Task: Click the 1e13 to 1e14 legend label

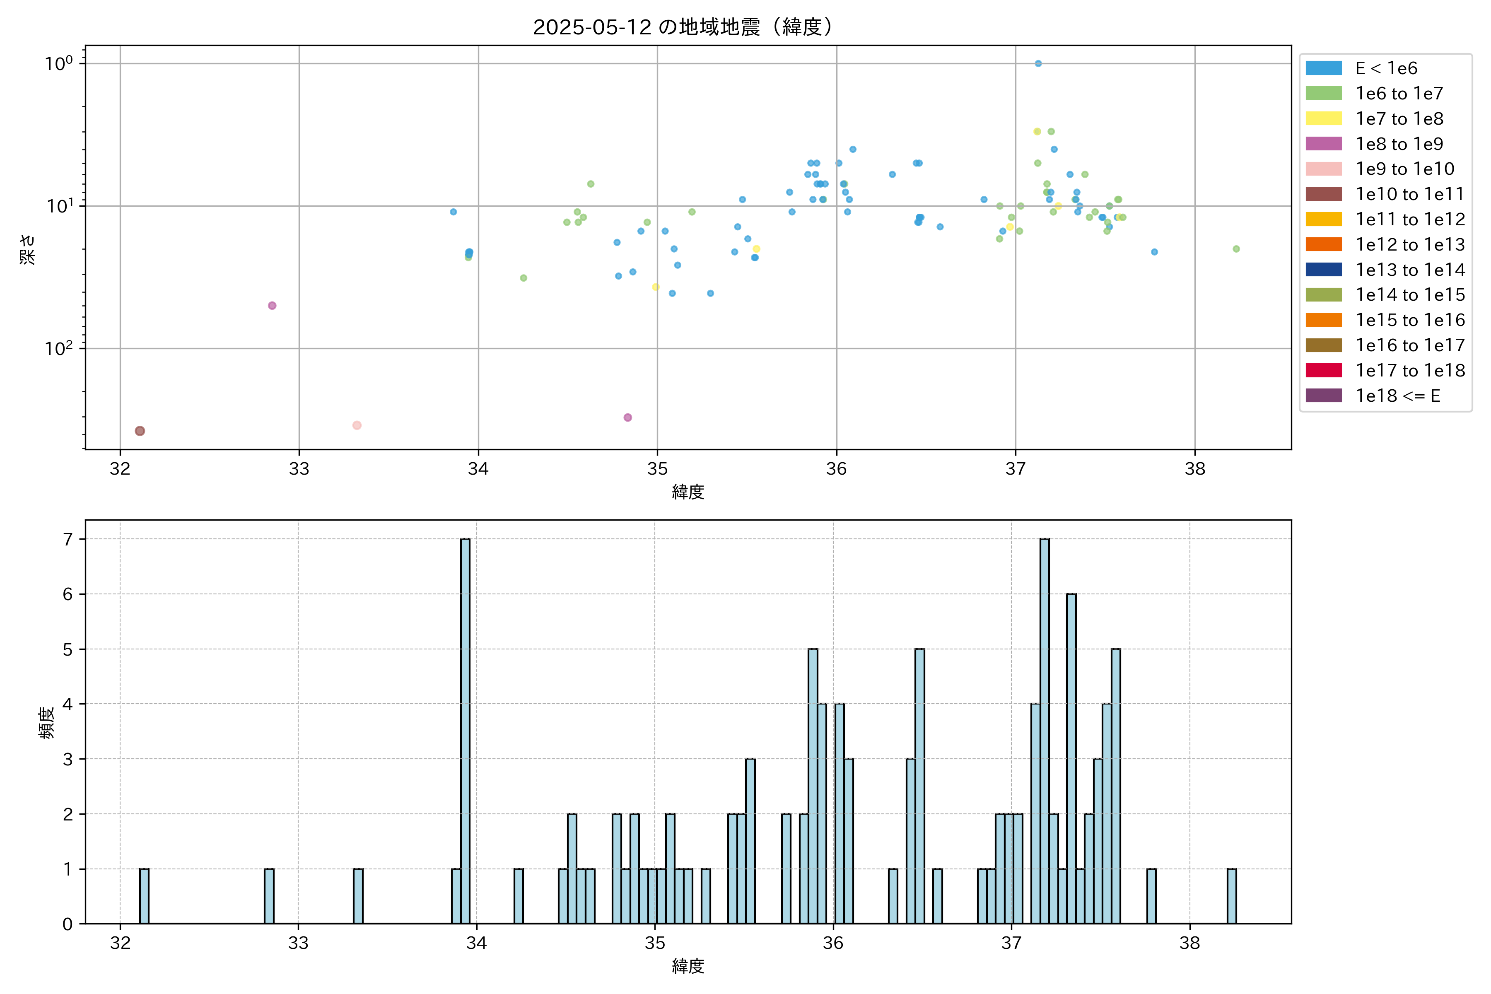Action: [1410, 270]
